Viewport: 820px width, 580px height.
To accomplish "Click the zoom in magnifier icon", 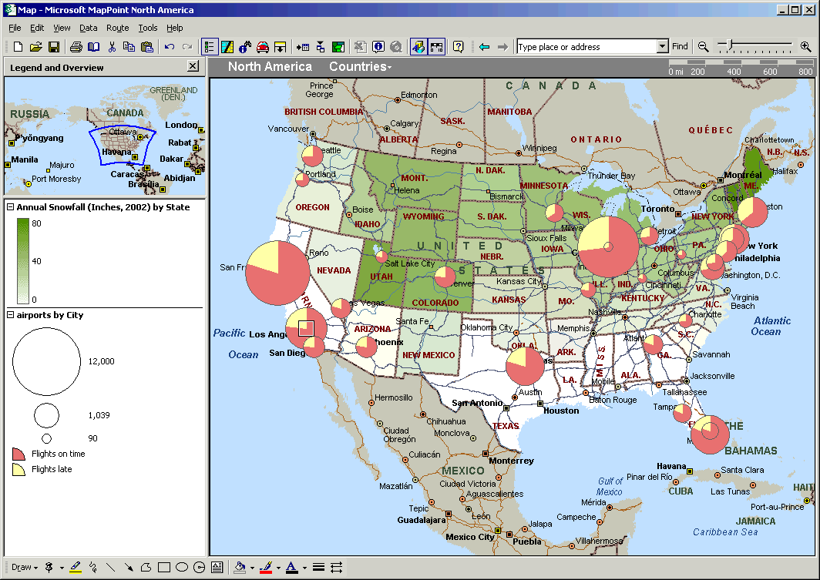I will [805, 47].
